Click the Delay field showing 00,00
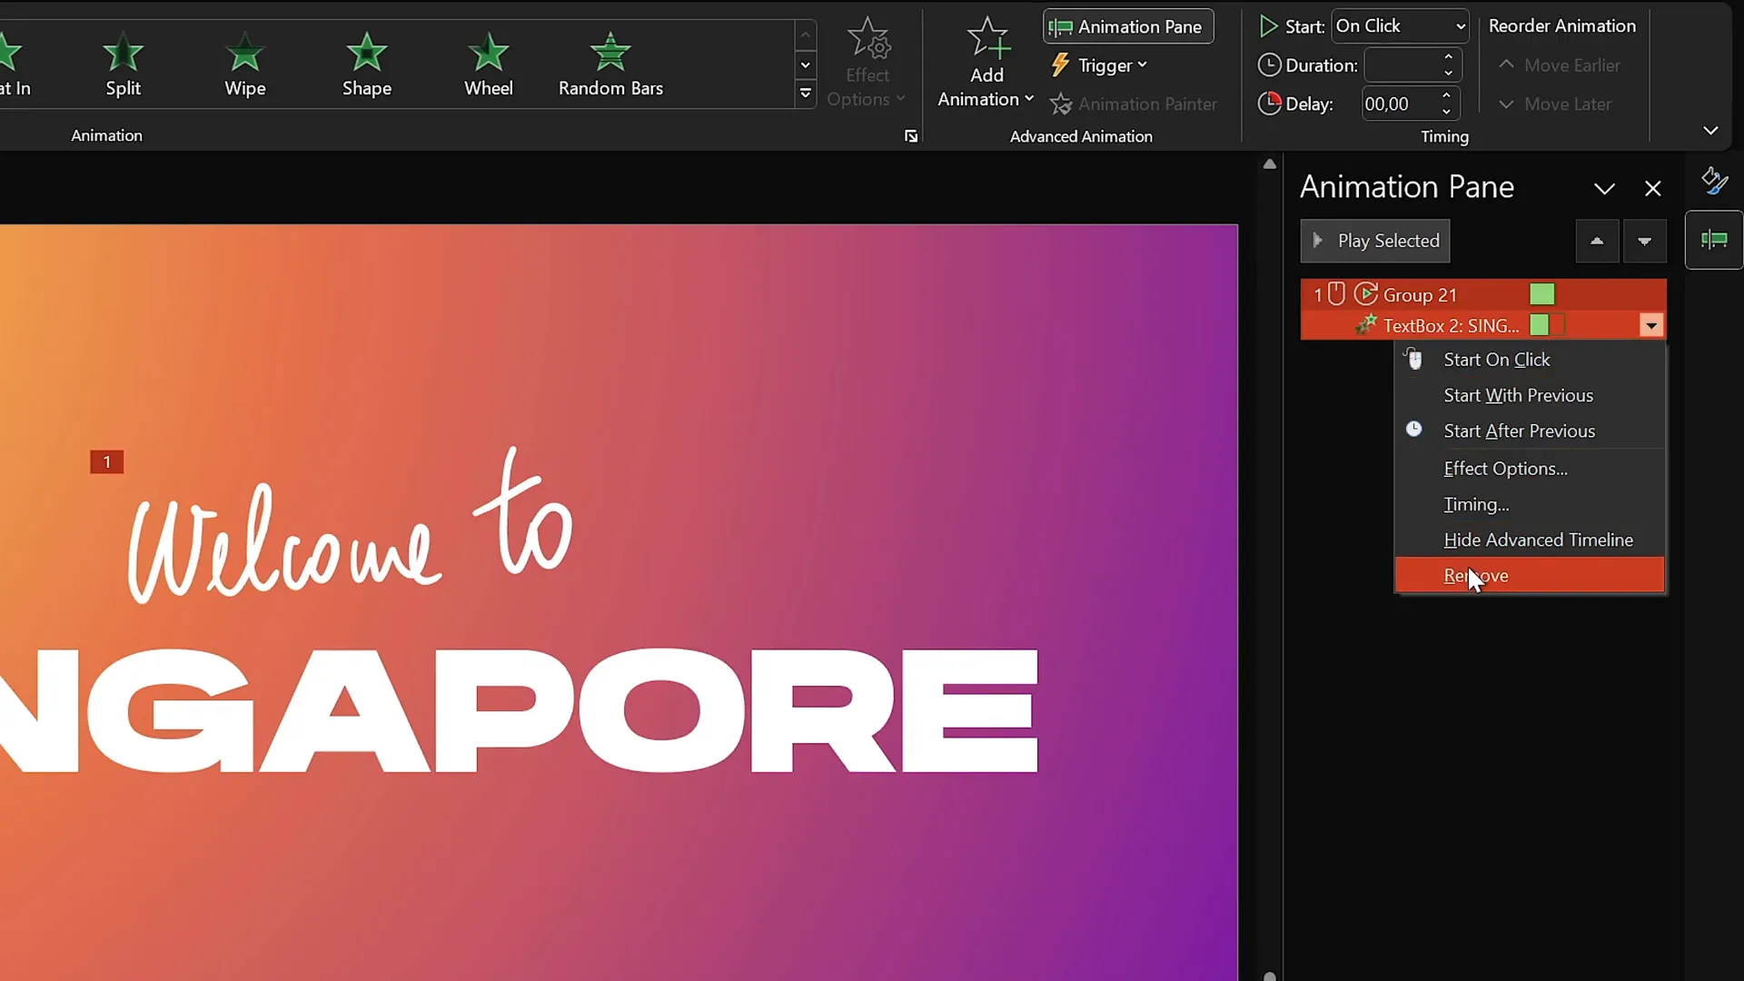This screenshot has height=981, width=1744. click(1399, 104)
